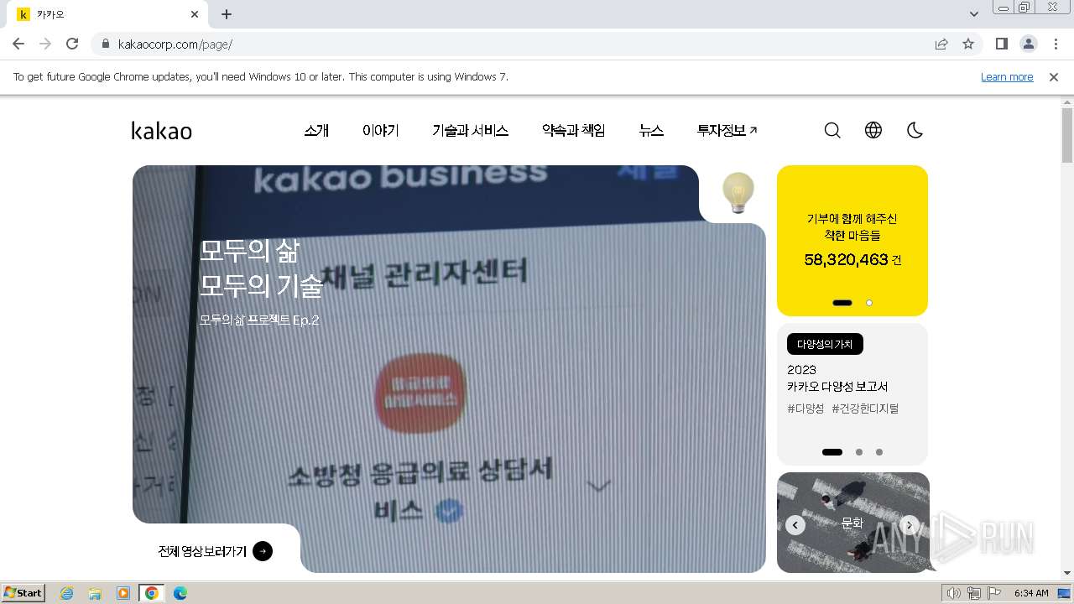
Task: Select first dot of the report carousel
Action: pos(832,452)
